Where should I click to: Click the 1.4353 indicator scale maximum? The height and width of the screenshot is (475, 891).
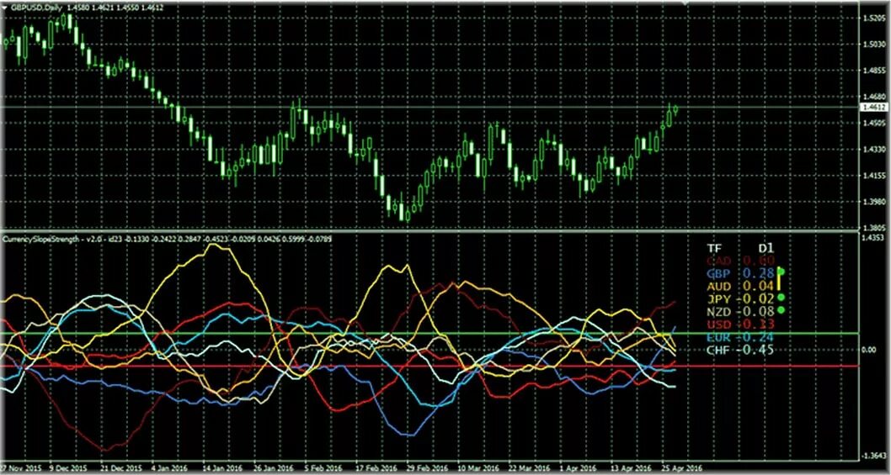click(872, 238)
